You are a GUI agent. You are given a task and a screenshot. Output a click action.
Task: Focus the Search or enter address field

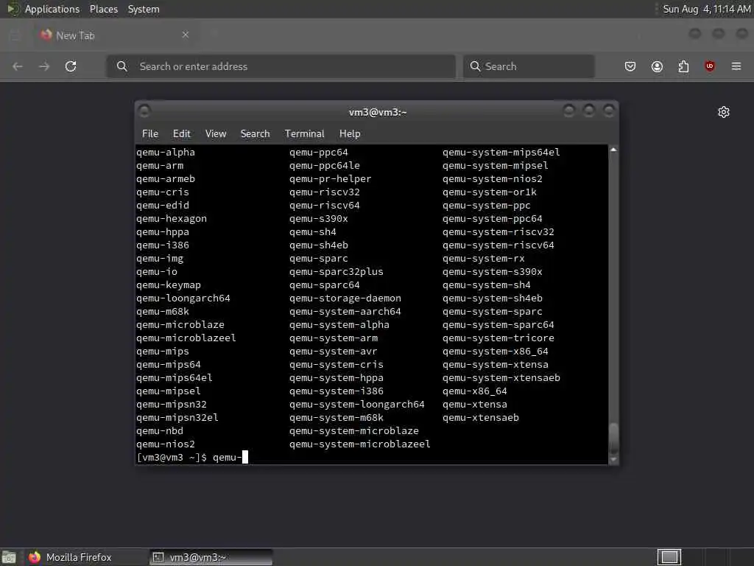tap(281, 66)
